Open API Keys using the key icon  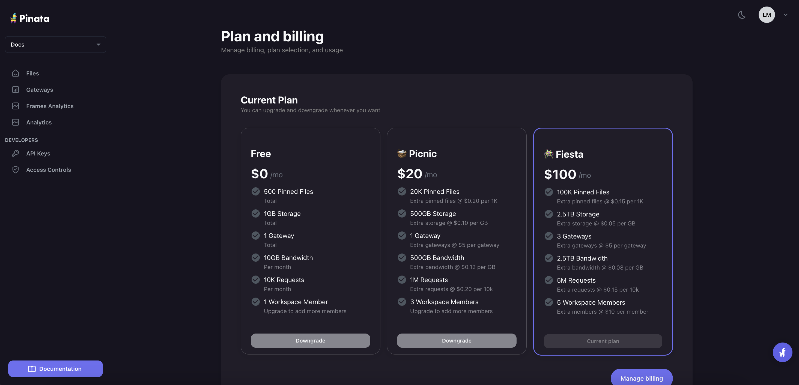pyautogui.click(x=16, y=153)
